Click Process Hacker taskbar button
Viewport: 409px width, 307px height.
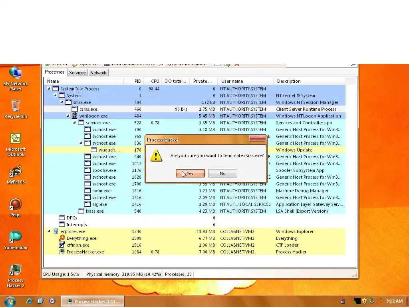[x=93, y=301]
